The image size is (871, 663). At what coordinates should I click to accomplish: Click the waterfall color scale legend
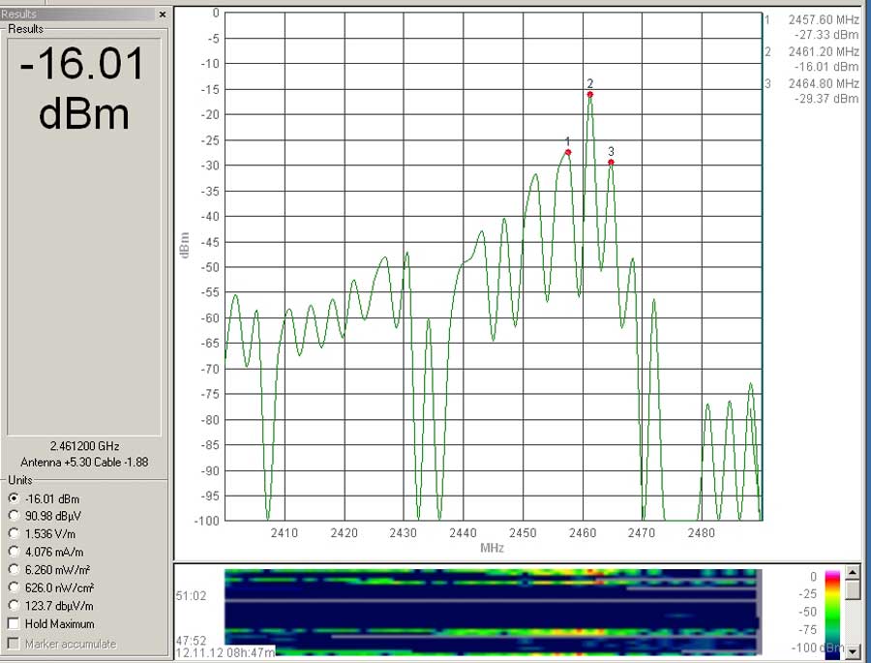[x=832, y=614]
